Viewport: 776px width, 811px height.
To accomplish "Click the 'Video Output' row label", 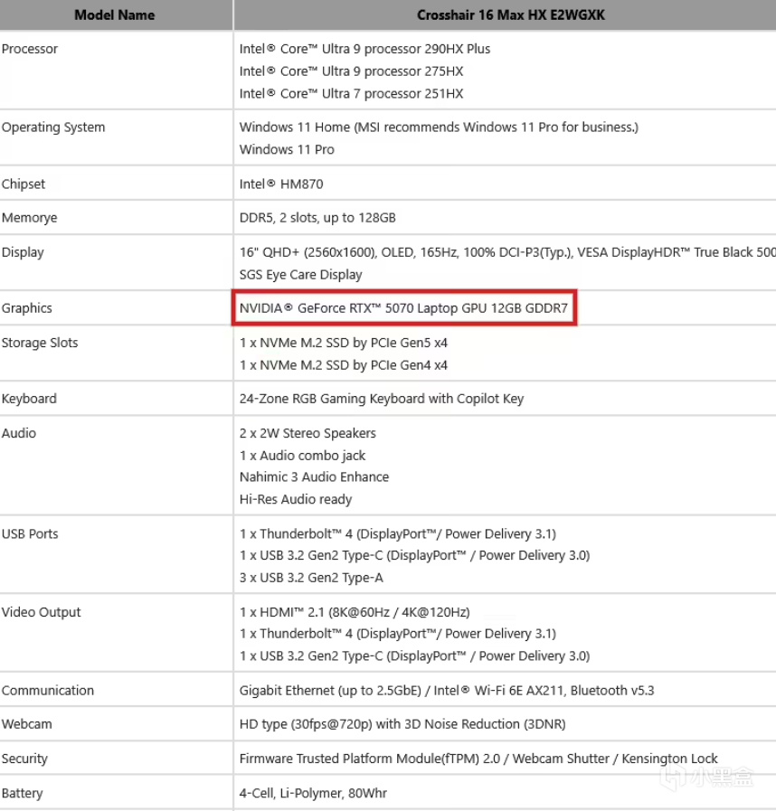I will tap(41, 612).
